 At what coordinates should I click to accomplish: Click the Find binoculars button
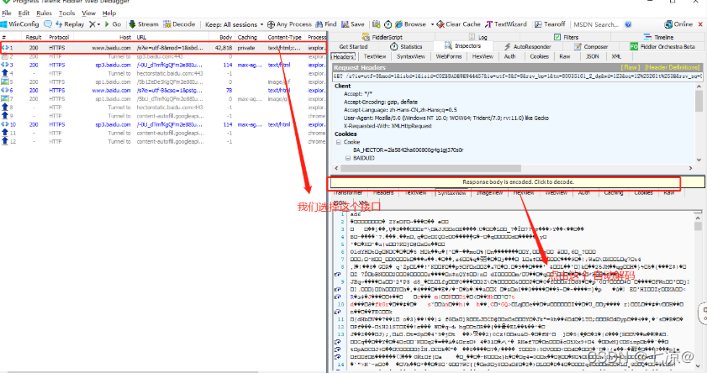326,24
